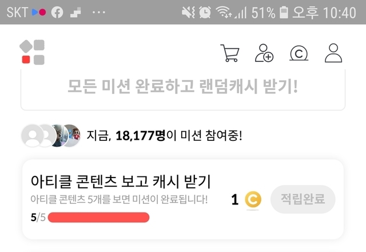Tap the 오후 10:40 clock
366x252 pixels.
[324, 12]
